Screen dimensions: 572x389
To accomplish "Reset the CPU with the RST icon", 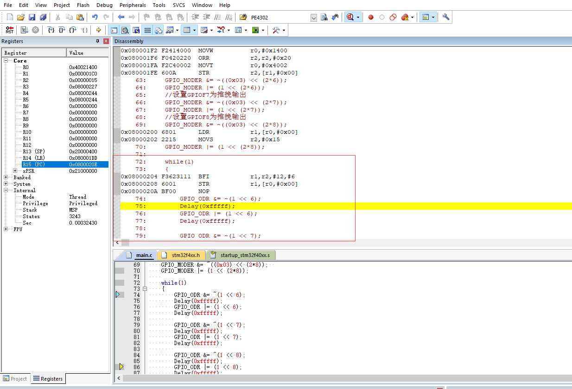I will click(9, 30).
